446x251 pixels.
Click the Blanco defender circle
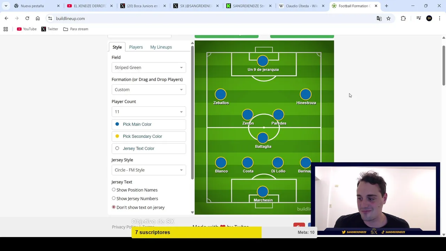coord(221,162)
